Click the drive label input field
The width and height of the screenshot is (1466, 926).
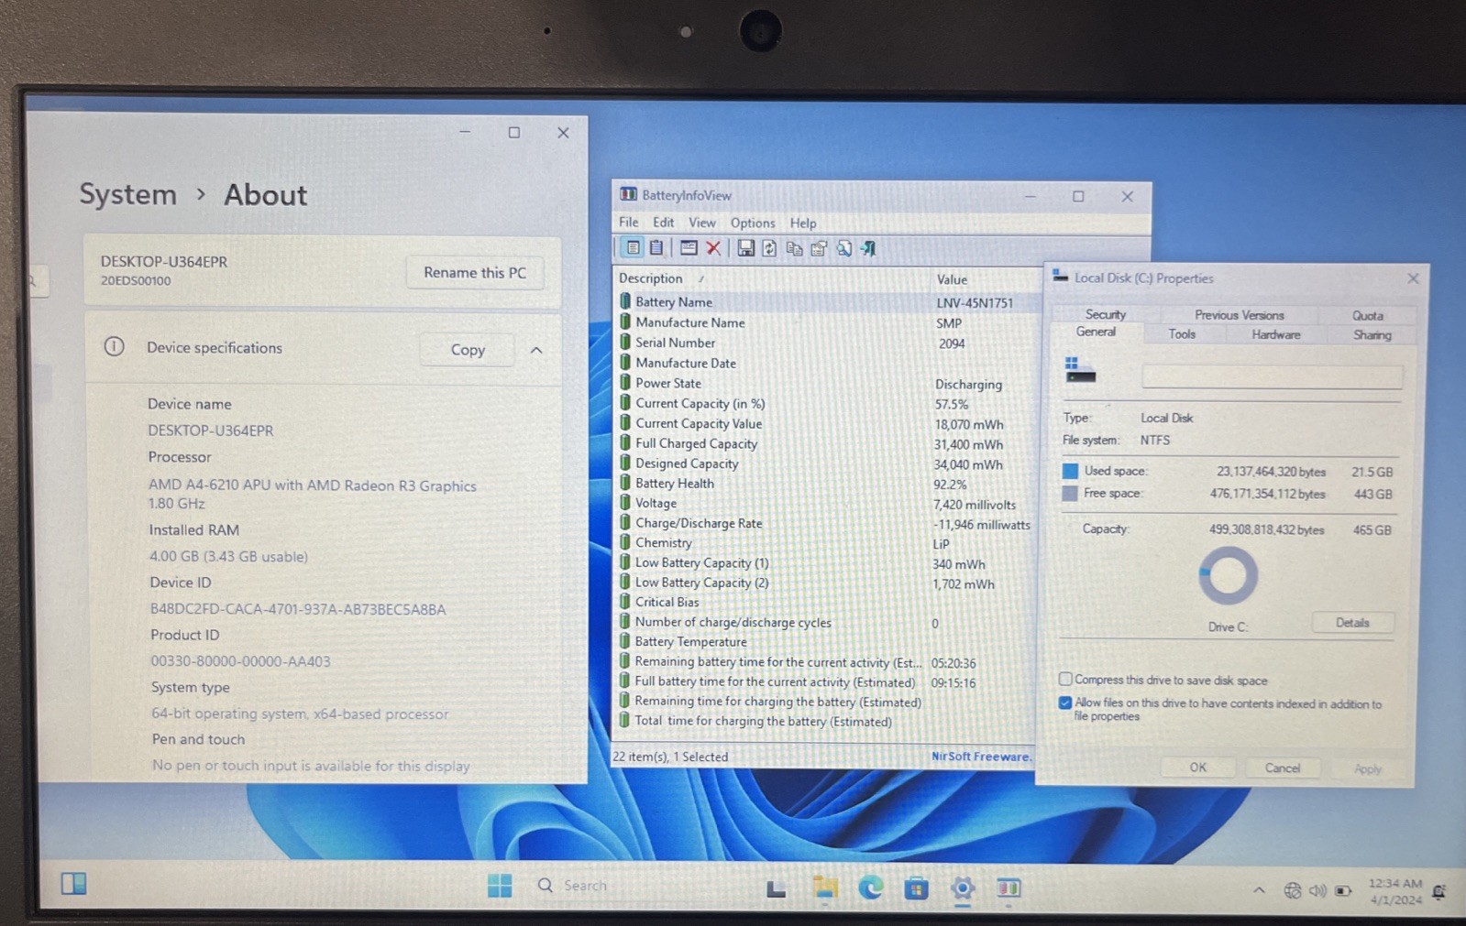pos(1272,375)
